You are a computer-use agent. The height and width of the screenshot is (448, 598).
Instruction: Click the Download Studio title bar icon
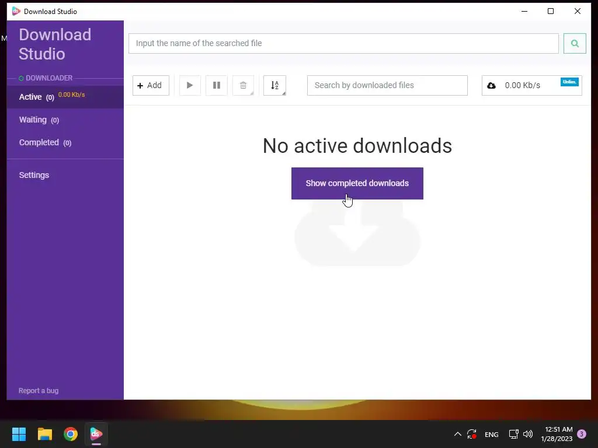(16, 11)
